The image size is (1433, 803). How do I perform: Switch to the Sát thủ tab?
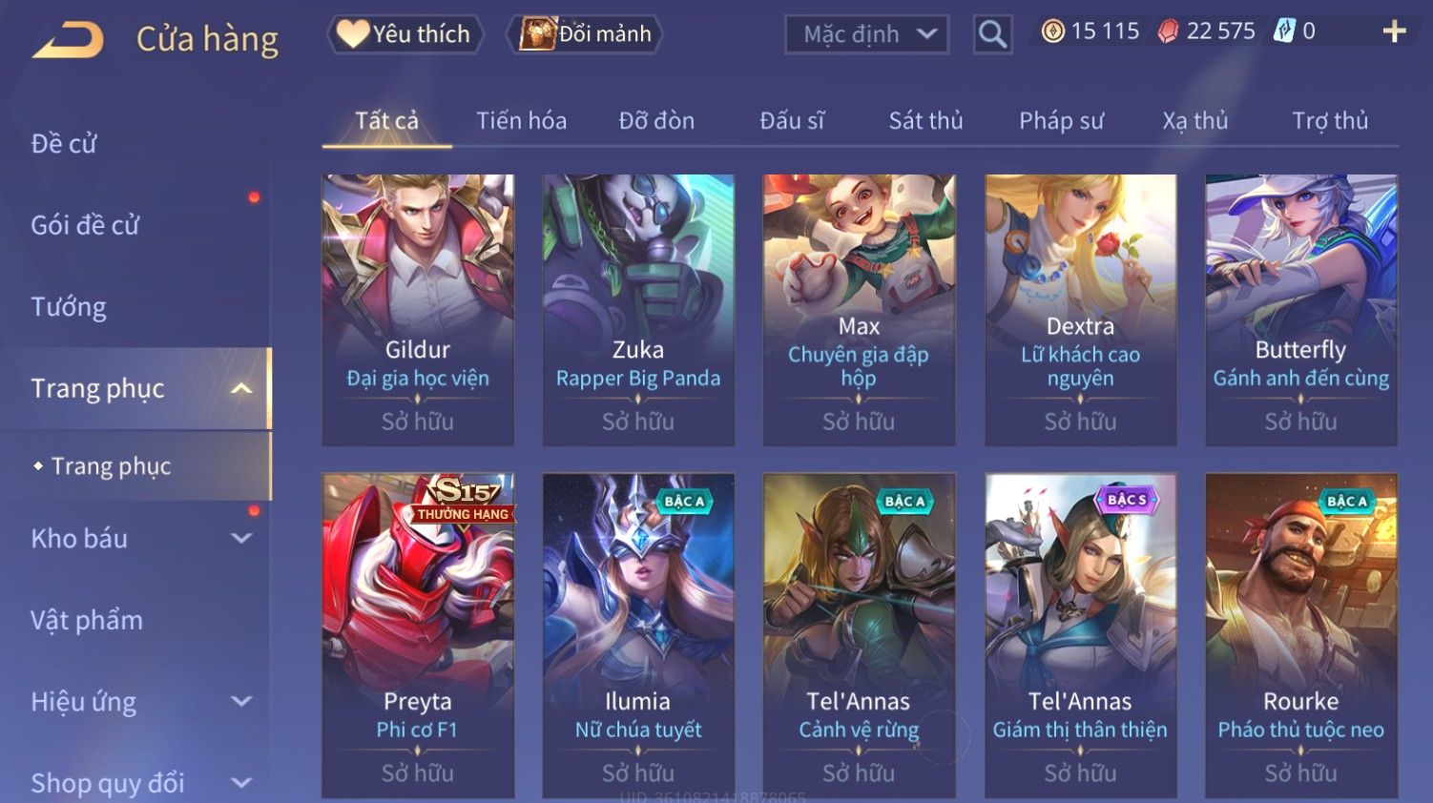coord(925,120)
